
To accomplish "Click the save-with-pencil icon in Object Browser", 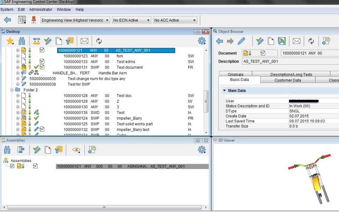I will pos(282,41).
